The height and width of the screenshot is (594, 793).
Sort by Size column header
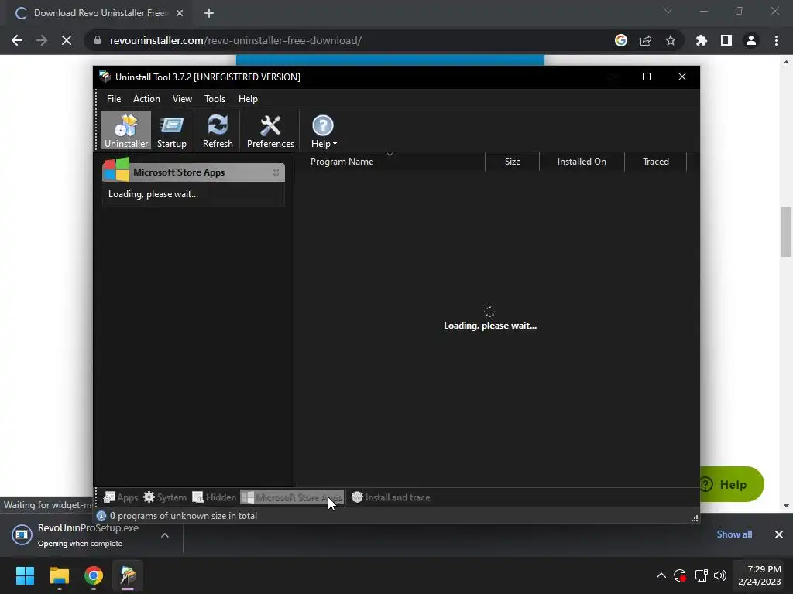[x=513, y=162]
